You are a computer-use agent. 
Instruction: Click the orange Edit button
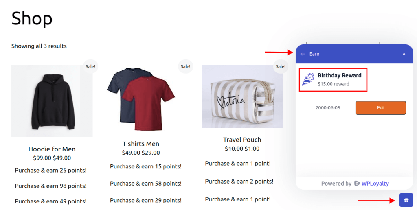pyautogui.click(x=381, y=108)
